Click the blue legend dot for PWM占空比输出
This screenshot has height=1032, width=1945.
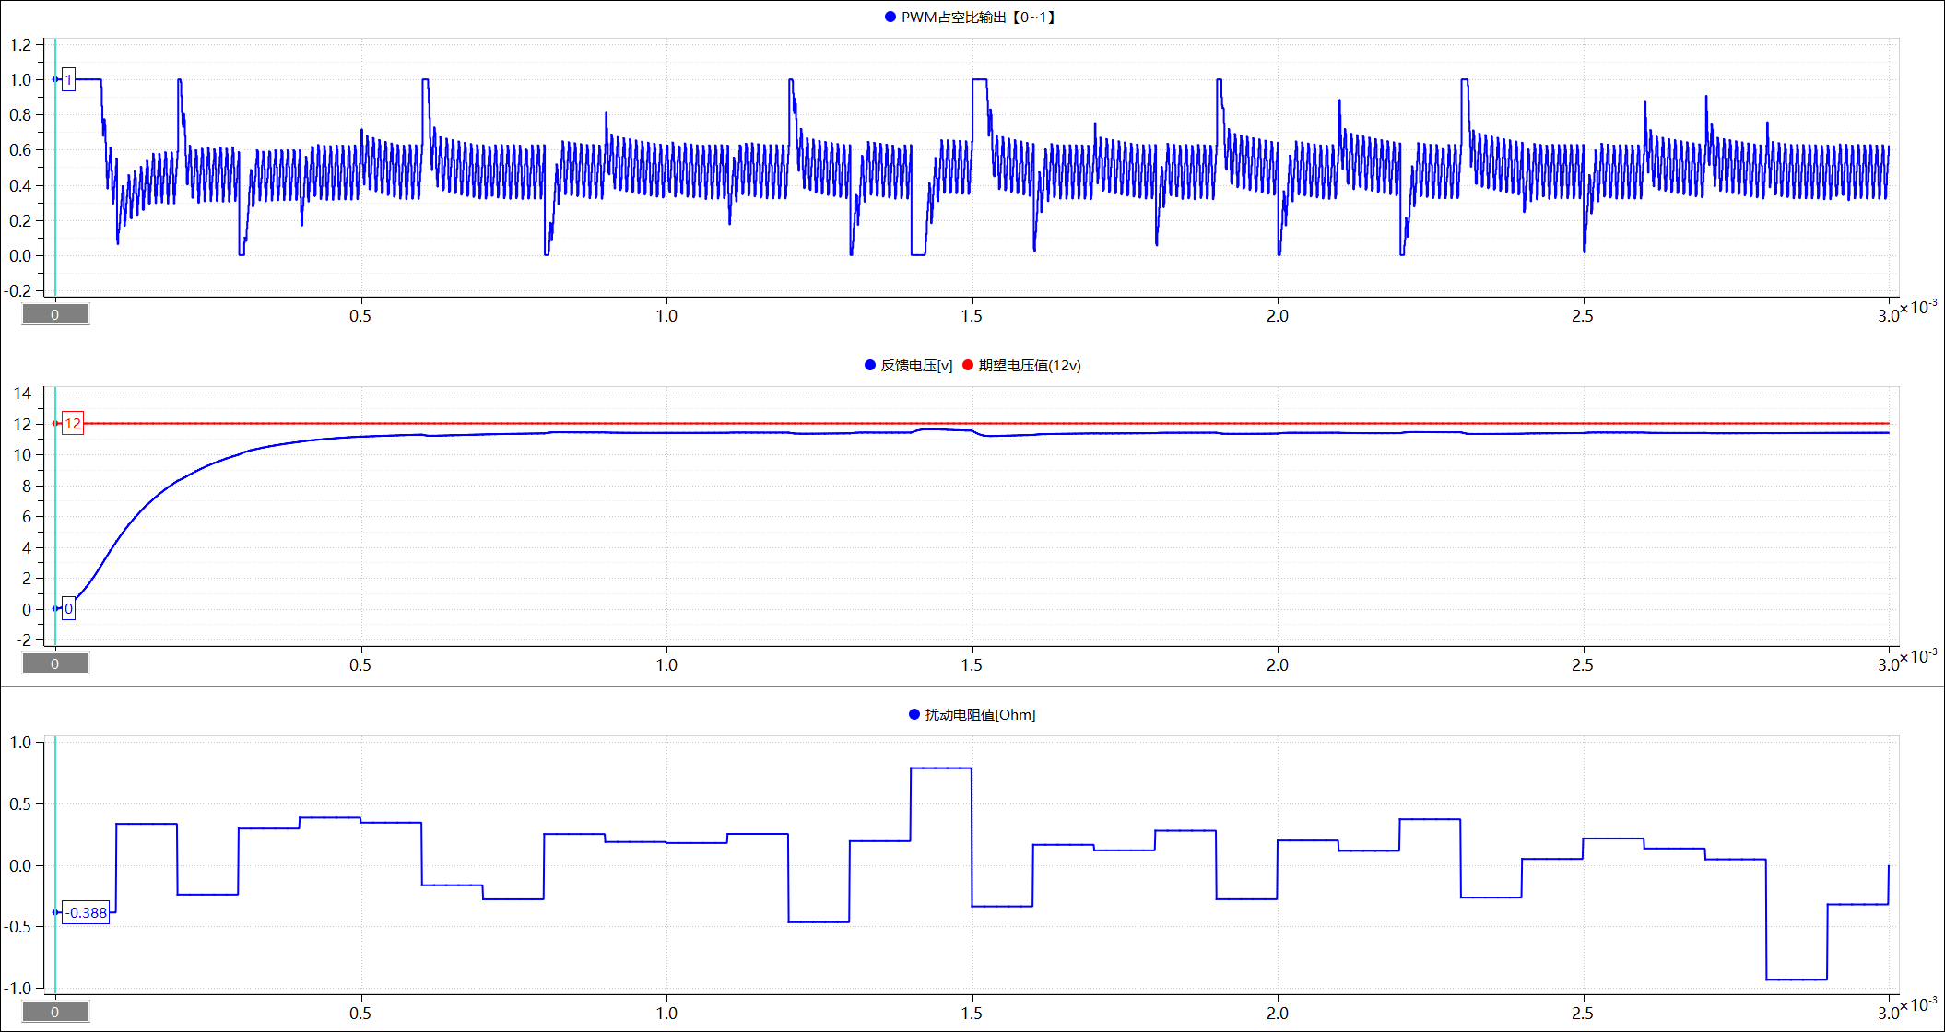click(890, 17)
